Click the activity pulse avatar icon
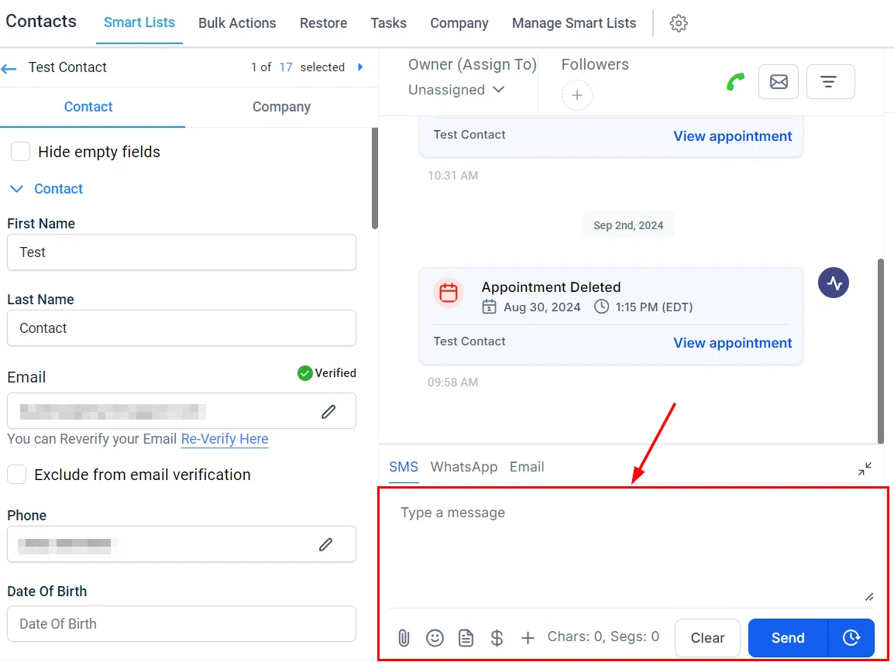 (x=833, y=283)
